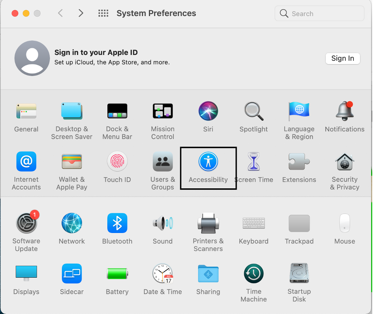Open the Sidecar preferences
373x314 pixels.
coord(72,279)
